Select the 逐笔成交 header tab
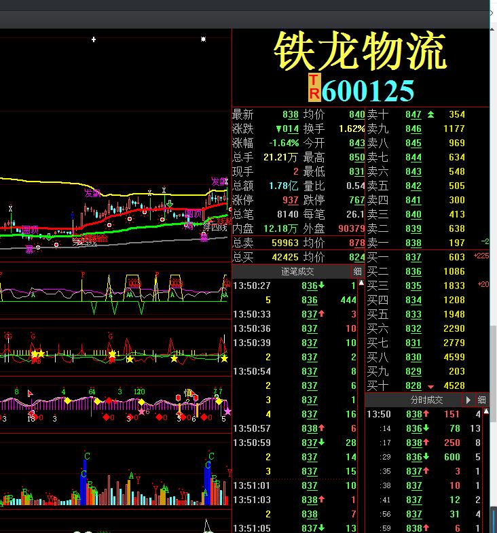The height and width of the screenshot is (533, 497). (x=297, y=271)
